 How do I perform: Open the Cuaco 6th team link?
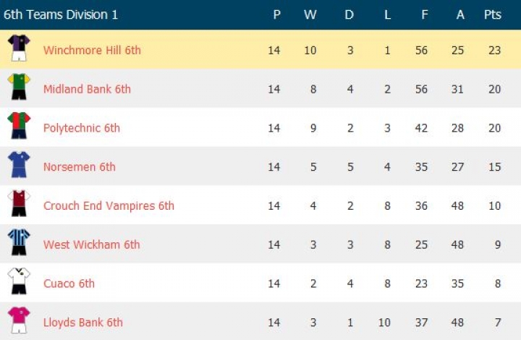[x=69, y=284]
